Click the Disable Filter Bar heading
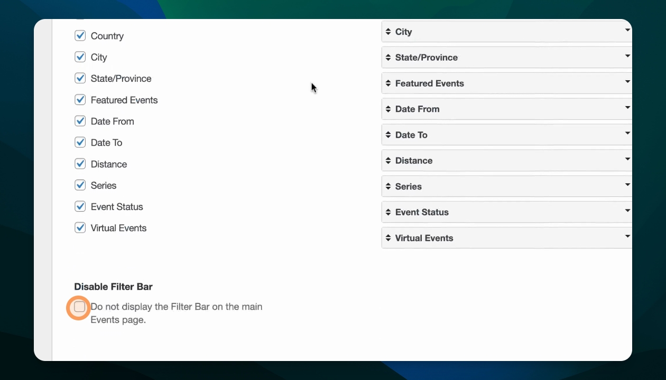666x380 pixels. [x=113, y=287]
